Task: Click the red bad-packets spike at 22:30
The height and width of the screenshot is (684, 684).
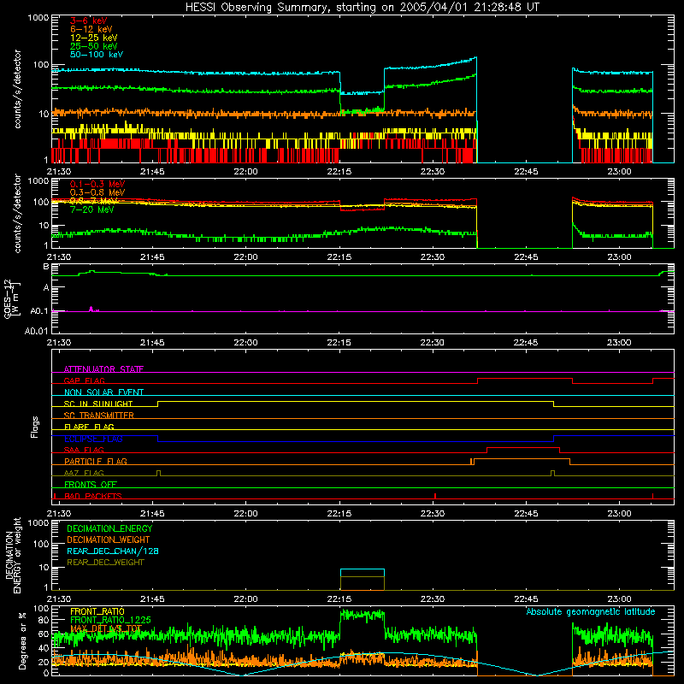Action: pyautogui.click(x=435, y=496)
